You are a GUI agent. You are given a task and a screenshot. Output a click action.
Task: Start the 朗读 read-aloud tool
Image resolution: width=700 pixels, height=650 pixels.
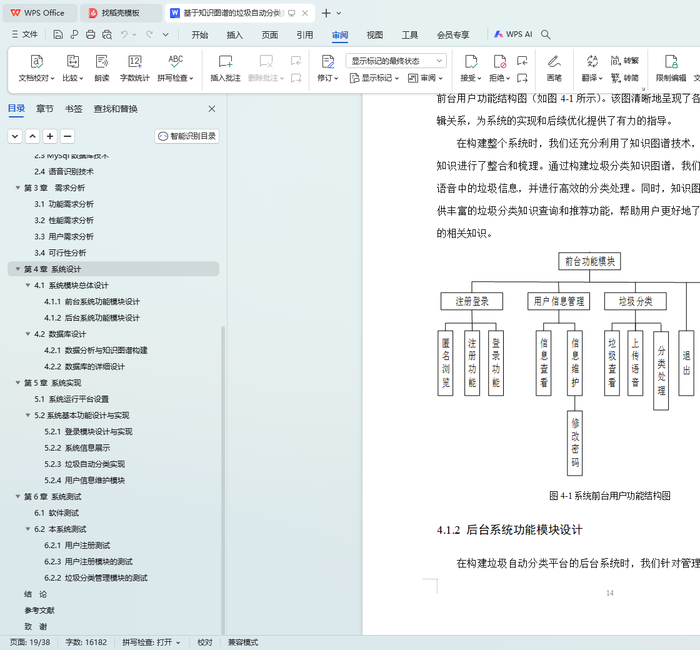point(102,68)
